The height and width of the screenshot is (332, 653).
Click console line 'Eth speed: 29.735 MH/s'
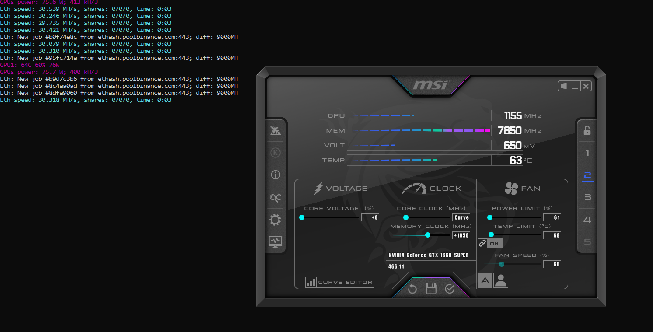[x=86, y=23]
